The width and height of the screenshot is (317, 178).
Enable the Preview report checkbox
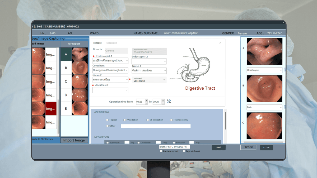[x=161, y=151]
